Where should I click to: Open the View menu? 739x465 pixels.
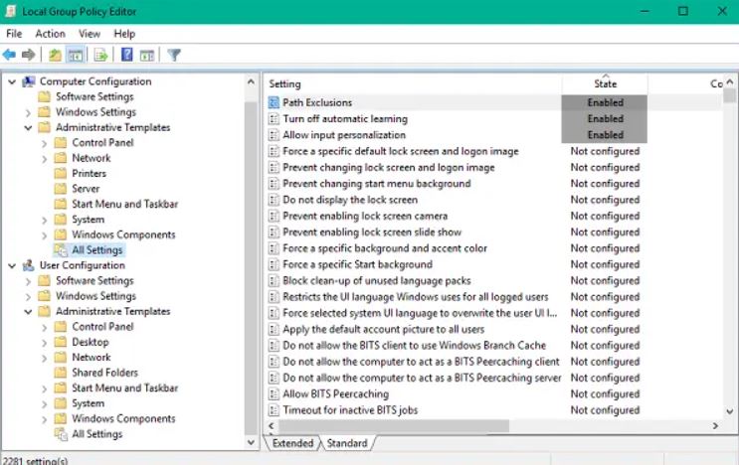pyautogui.click(x=90, y=34)
